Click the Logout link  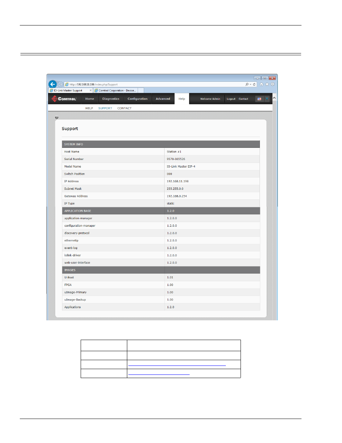231,99
